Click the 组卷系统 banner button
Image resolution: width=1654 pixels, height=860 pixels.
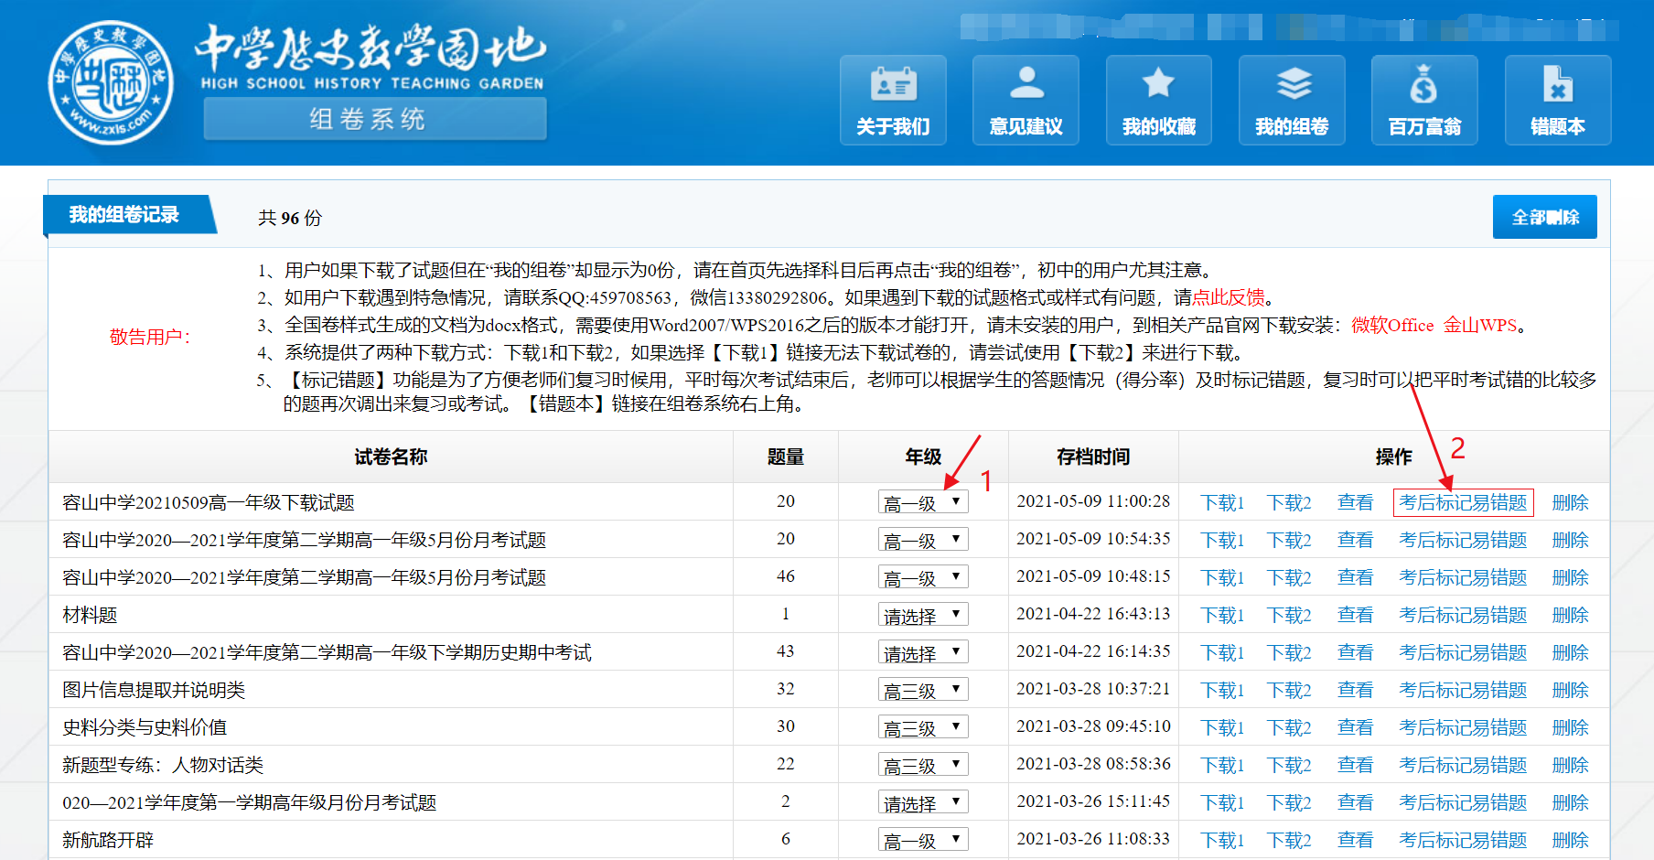(374, 119)
